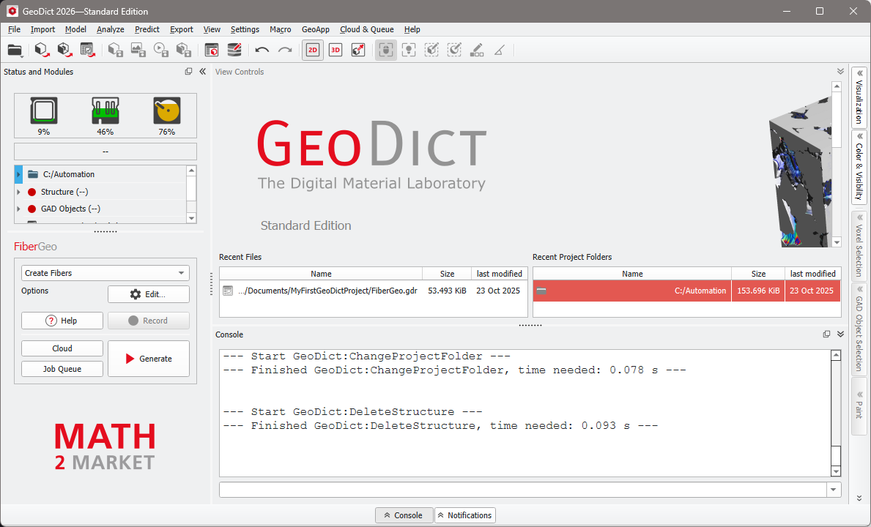Open the Import menu
This screenshot has width=871, height=527.
click(42, 29)
